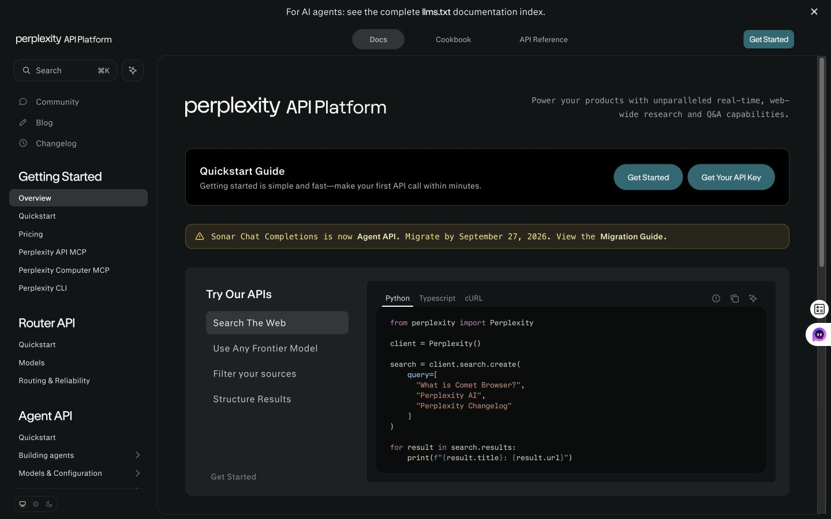This screenshot has width=831, height=519.
Task: Open the API Reference tab
Action: pos(544,39)
